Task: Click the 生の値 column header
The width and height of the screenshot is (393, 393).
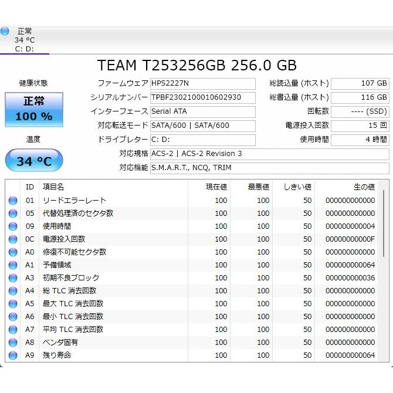Action: point(346,187)
